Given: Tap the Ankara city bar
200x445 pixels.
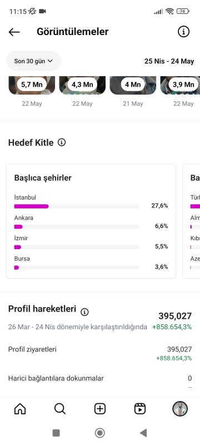Looking at the screenshot, I should click(77, 227).
